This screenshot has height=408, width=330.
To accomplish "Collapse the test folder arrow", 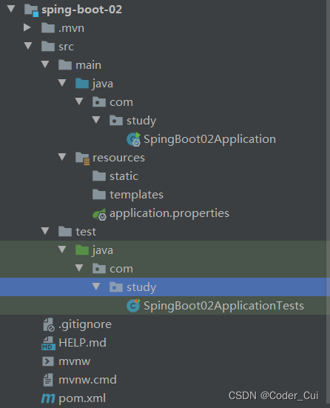I will click(x=45, y=231).
